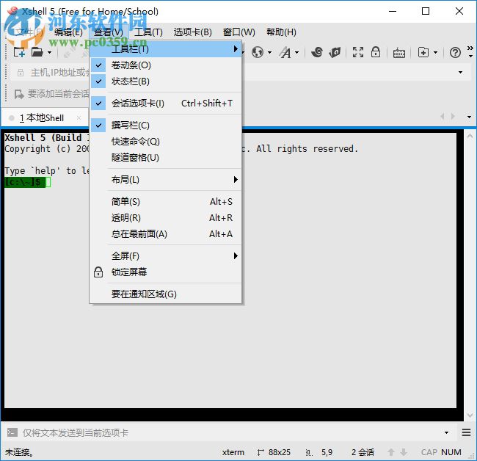
Task: Click the globe web browser icon
Action: [x=258, y=52]
